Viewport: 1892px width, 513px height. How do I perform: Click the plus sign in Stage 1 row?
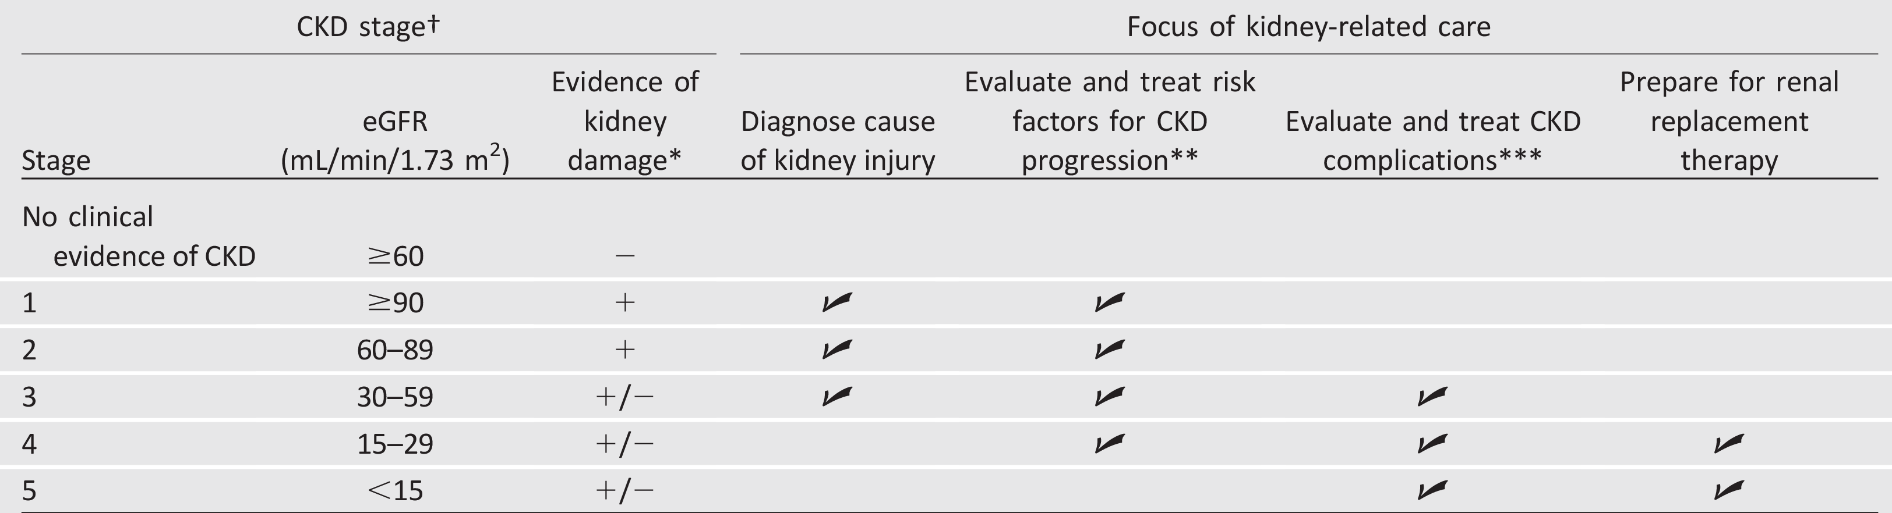[x=625, y=302]
